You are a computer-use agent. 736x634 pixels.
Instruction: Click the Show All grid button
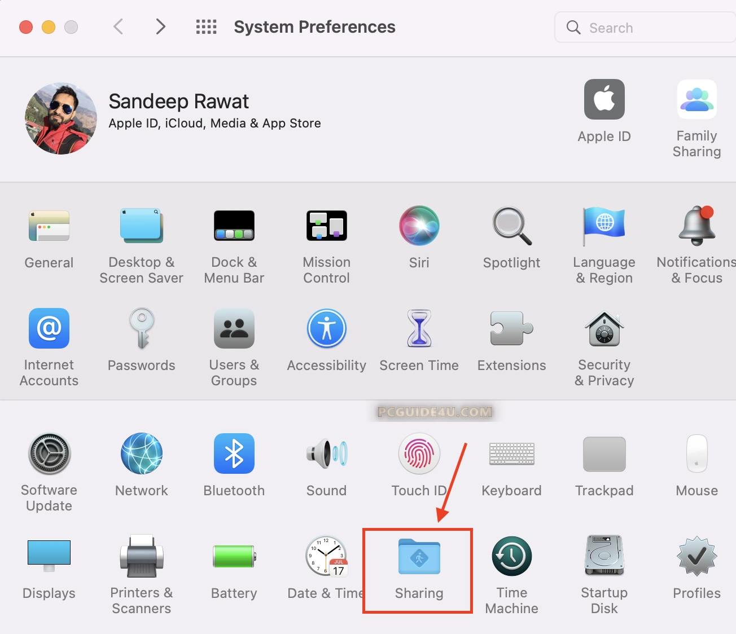pos(206,27)
